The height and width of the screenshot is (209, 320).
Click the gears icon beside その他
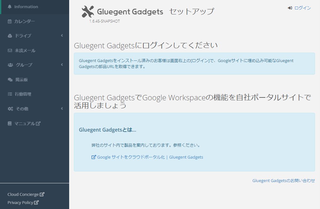10,109
